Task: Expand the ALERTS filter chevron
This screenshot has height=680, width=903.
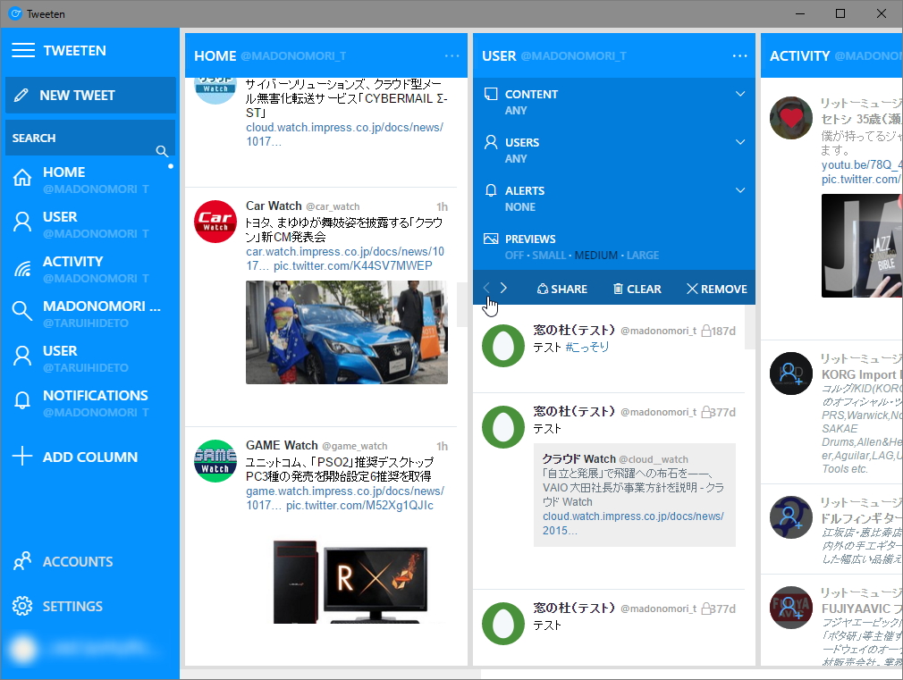Action: (x=740, y=190)
